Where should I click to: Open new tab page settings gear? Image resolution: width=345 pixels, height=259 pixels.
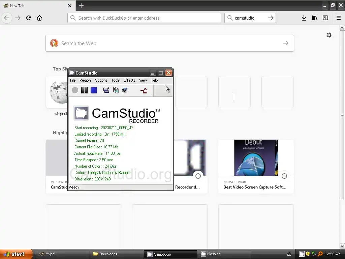(x=329, y=35)
